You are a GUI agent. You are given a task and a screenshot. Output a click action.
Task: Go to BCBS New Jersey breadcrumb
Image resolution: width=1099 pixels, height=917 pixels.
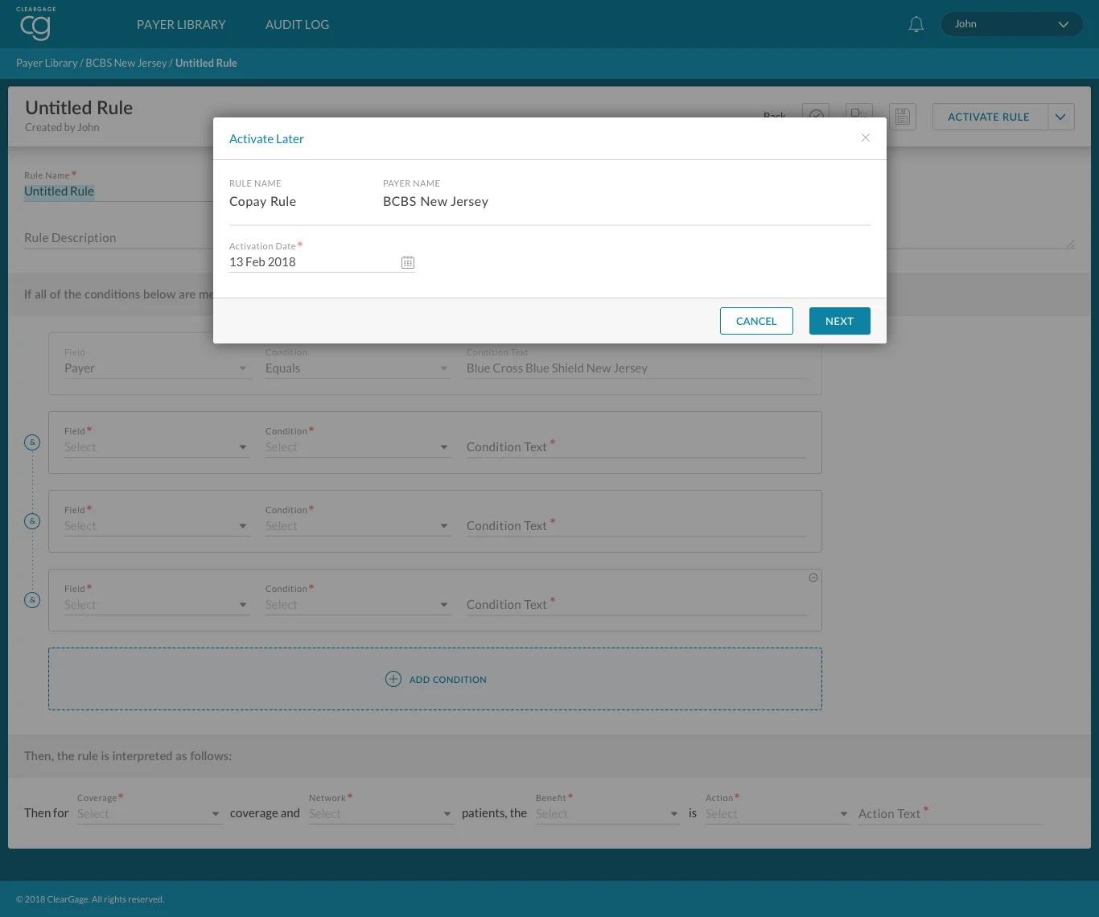[x=126, y=63]
